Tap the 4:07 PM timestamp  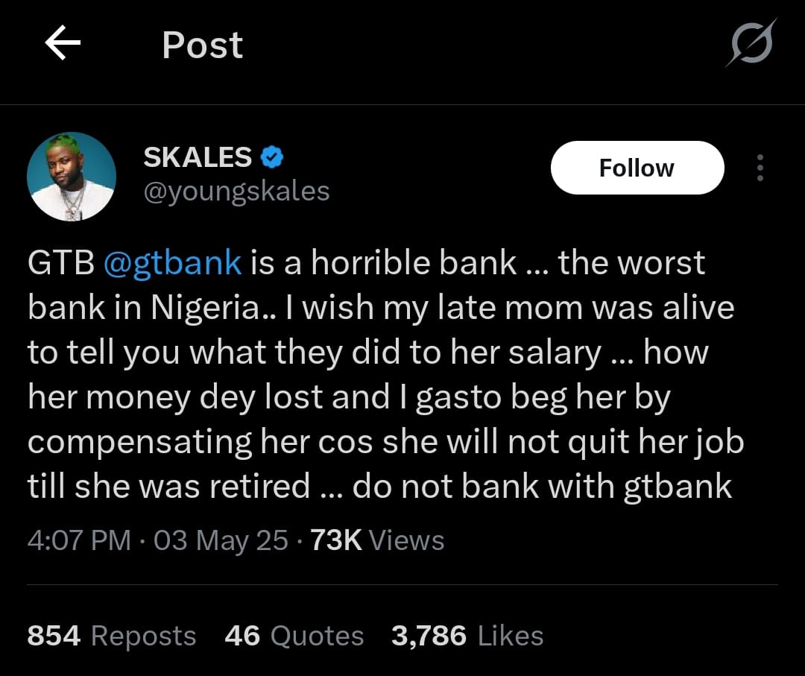coord(79,540)
